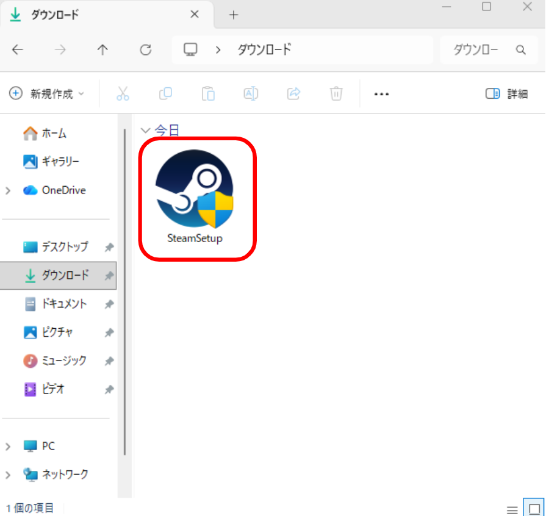This screenshot has height=516, width=546.
Task: Minimize the Explorer window
Action: 447,7
